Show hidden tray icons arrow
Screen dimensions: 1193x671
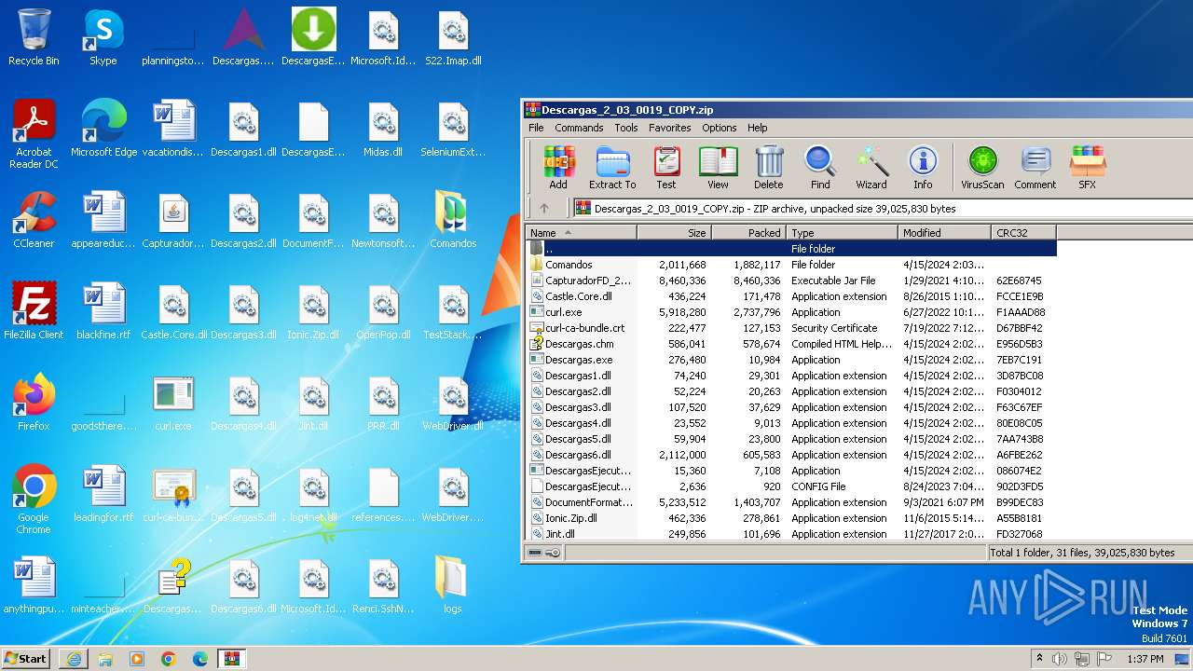point(1039,659)
